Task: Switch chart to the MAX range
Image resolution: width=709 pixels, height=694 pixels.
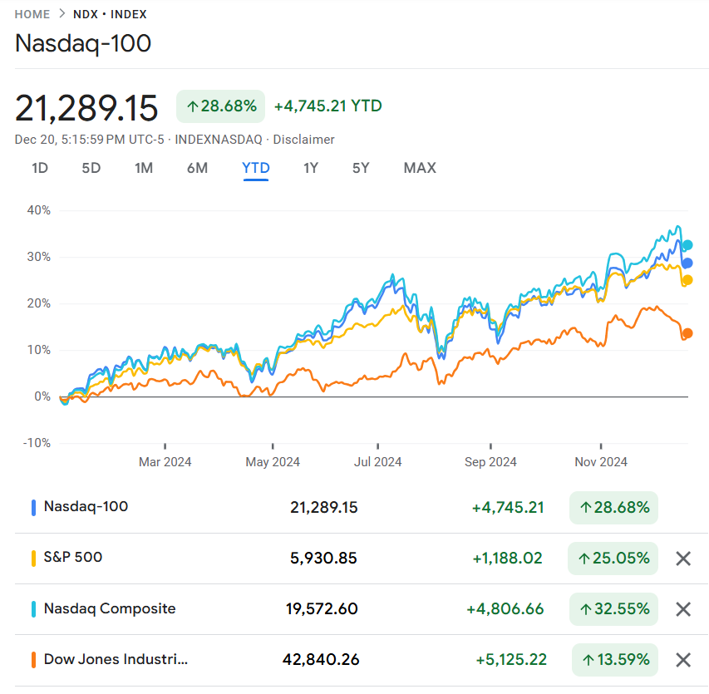Action: point(420,168)
